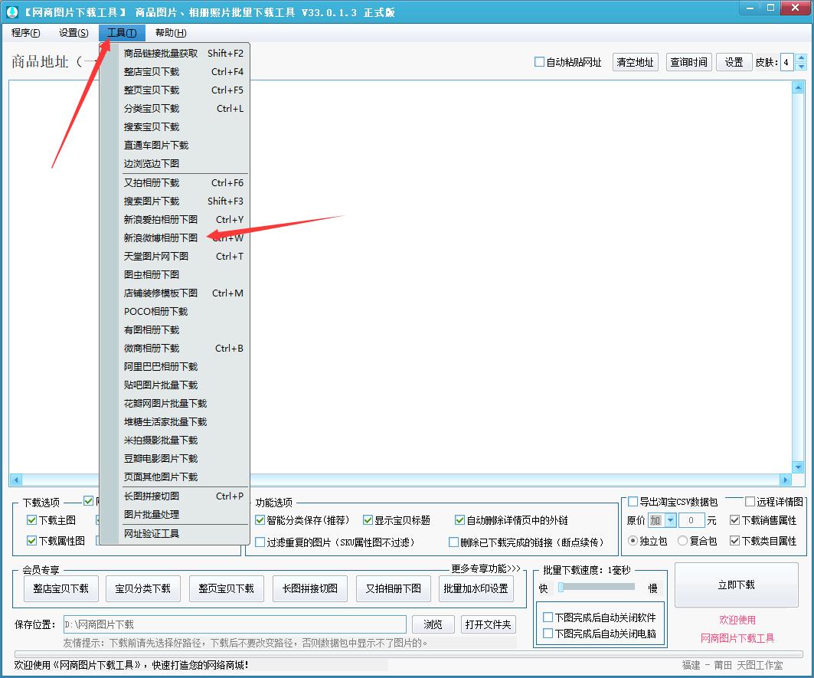Screen dimensions: 814x678
Task: Click the 保存位置 path input field
Action: point(234,624)
